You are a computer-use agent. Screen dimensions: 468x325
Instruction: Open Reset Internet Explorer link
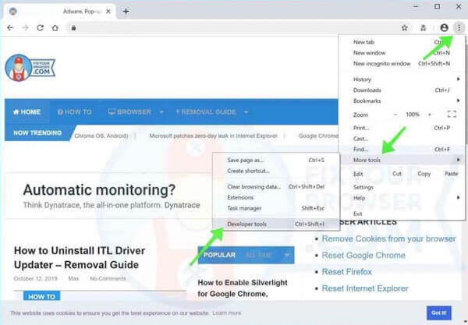coord(365,288)
